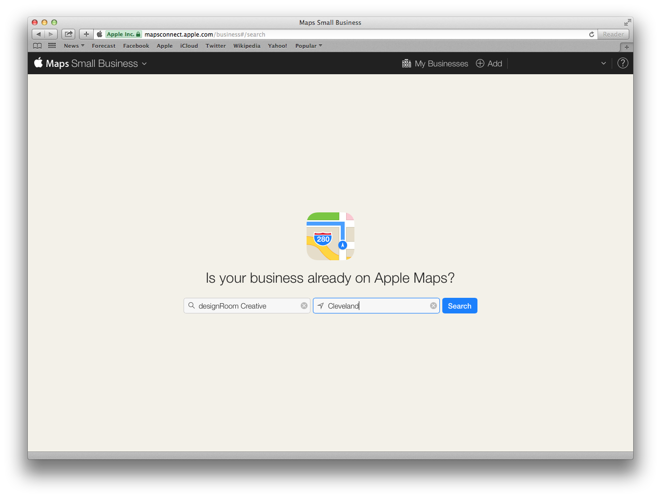
Task: Enter full screen with the window arrows
Action: 627,22
